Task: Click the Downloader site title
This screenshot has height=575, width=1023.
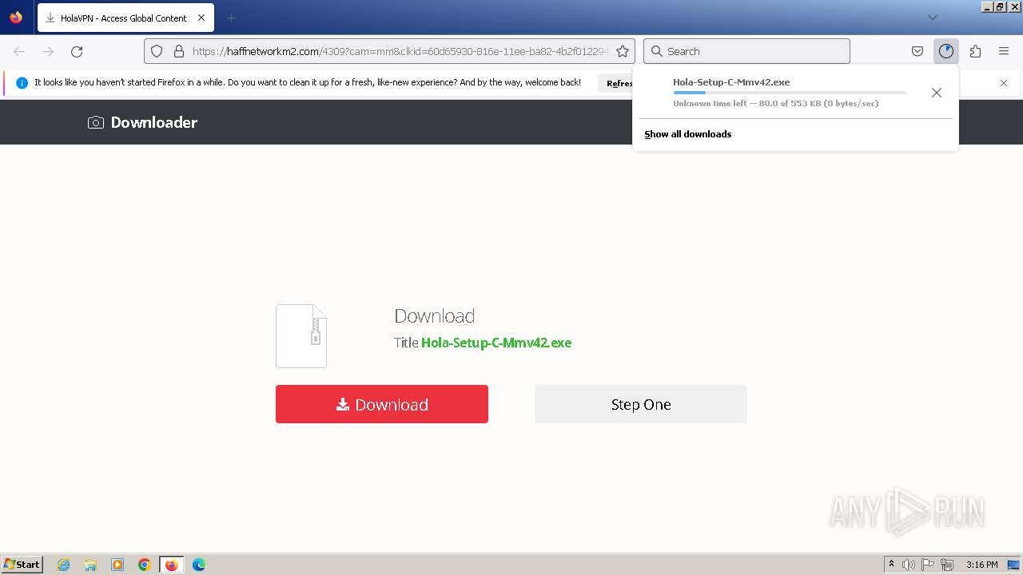Action: pos(154,122)
